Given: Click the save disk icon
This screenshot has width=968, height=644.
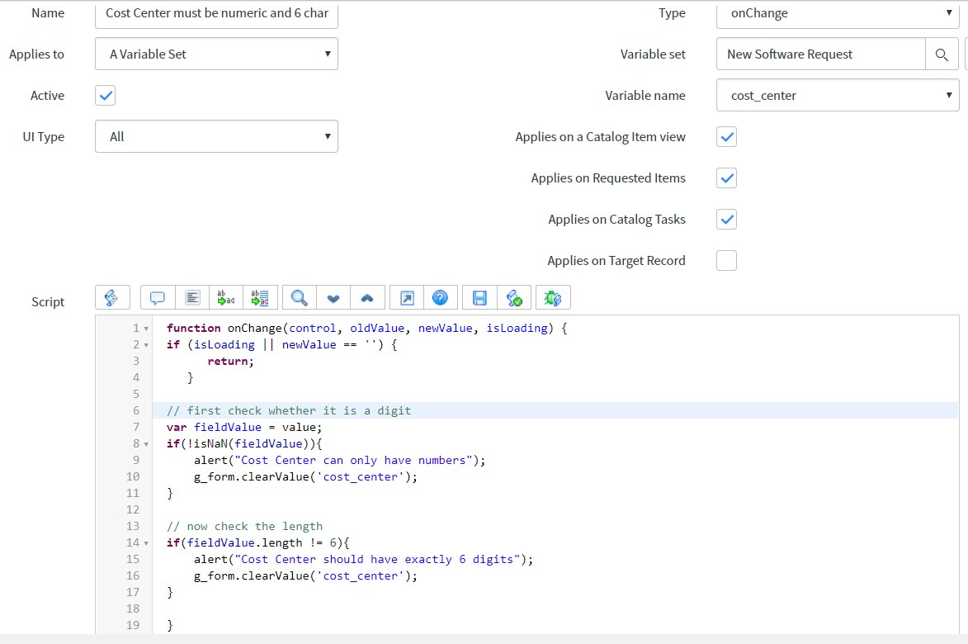Looking at the screenshot, I should [479, 297].
